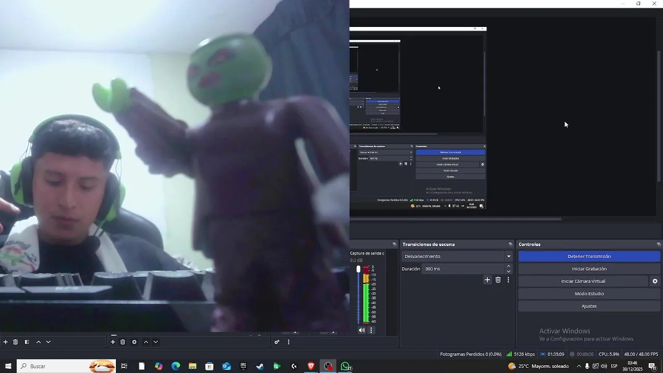This screenshot has height=373, width=663.
Task: Delete the selected source with the trash icon
Action: (x=123, y=342)
